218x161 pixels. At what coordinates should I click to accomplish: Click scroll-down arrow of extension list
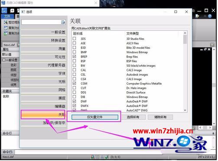[x=185, y=110]
